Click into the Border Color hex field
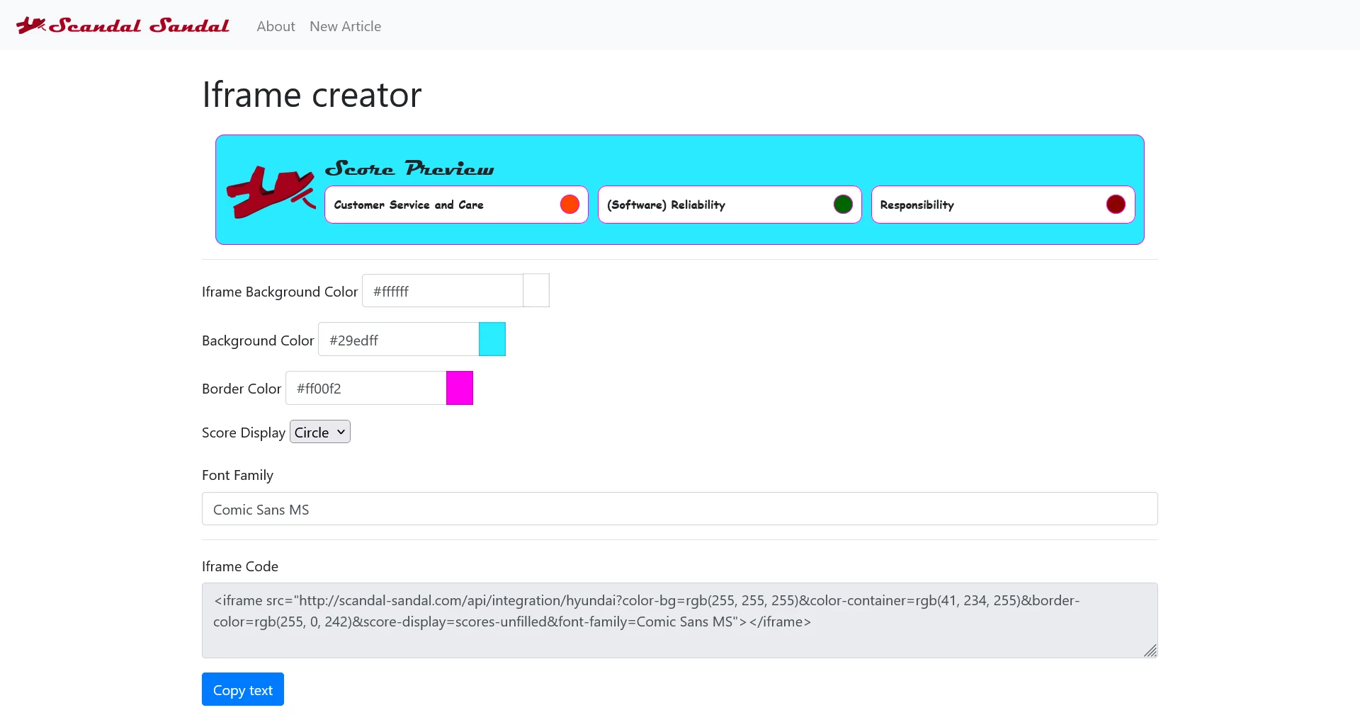 coord(366,388)
